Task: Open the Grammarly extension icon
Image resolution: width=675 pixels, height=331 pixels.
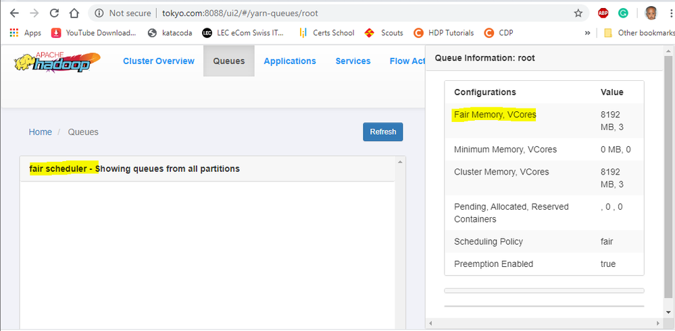Action: (624, 13)
